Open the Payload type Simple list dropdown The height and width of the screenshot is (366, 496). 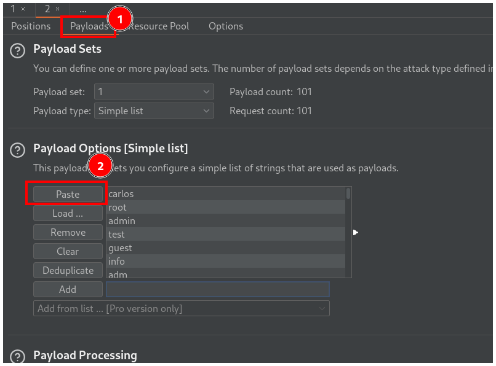(153, 111)
